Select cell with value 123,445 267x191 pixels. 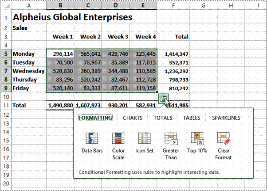(x=143, y=54)
